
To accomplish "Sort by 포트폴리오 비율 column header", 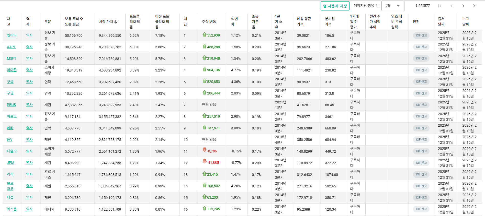I will tap(135, 22).
